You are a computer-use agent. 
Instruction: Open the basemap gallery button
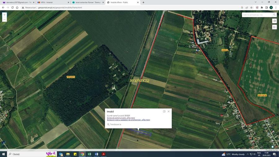(x=274, y=21)
